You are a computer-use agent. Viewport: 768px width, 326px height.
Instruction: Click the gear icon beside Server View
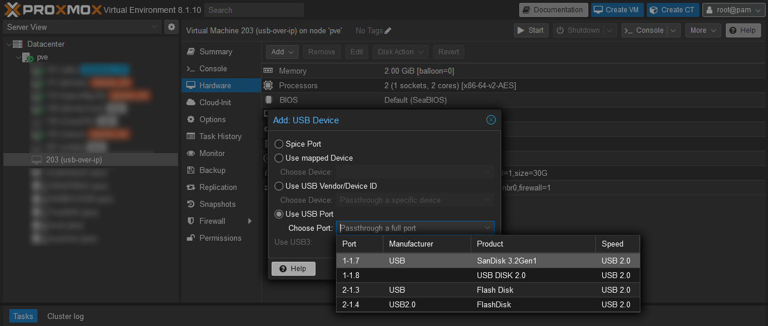click(x=172, y=27)
